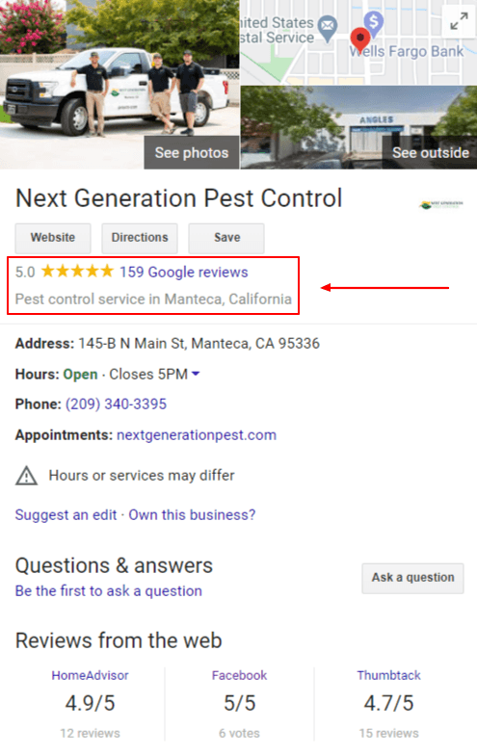This screenshot has height=756, width=477.
Task: Expand business hours dropdown arrow
Action: (196, 374)
